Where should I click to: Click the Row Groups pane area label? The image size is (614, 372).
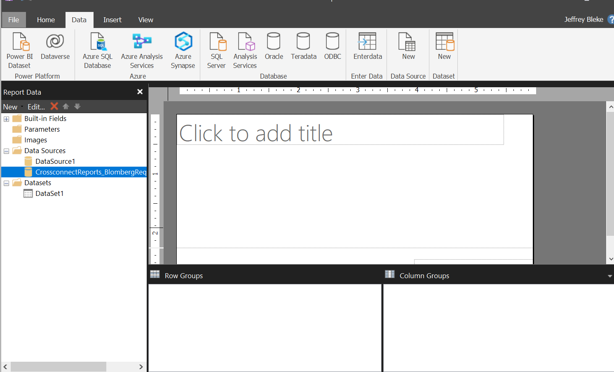click(184, 276)
